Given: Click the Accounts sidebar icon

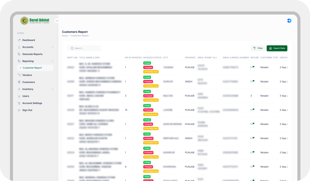Looking at the screenshot, I should coord(19,47).
